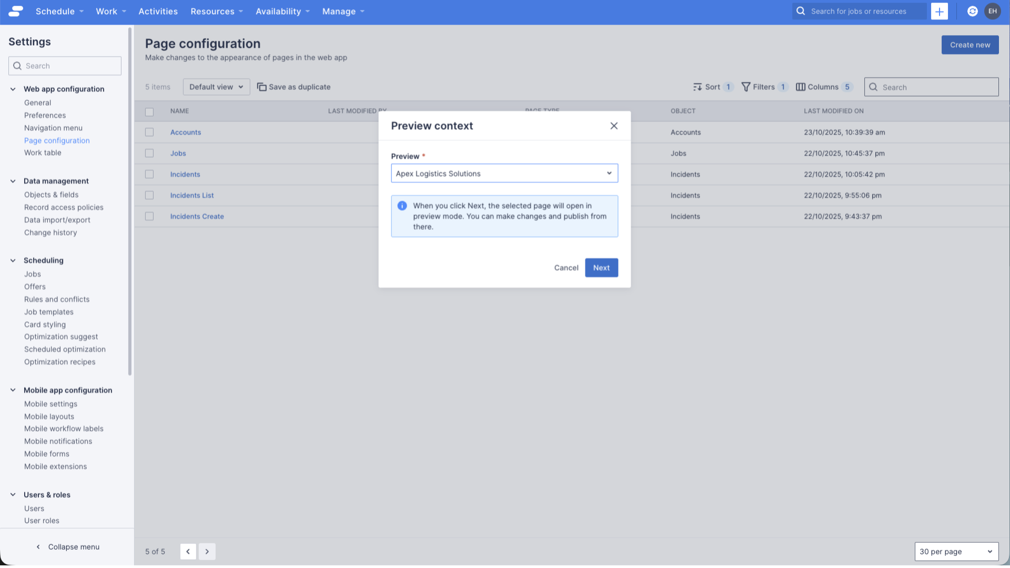Open the help icon in the top bar
1010x568 pixels.
(972, 11)
